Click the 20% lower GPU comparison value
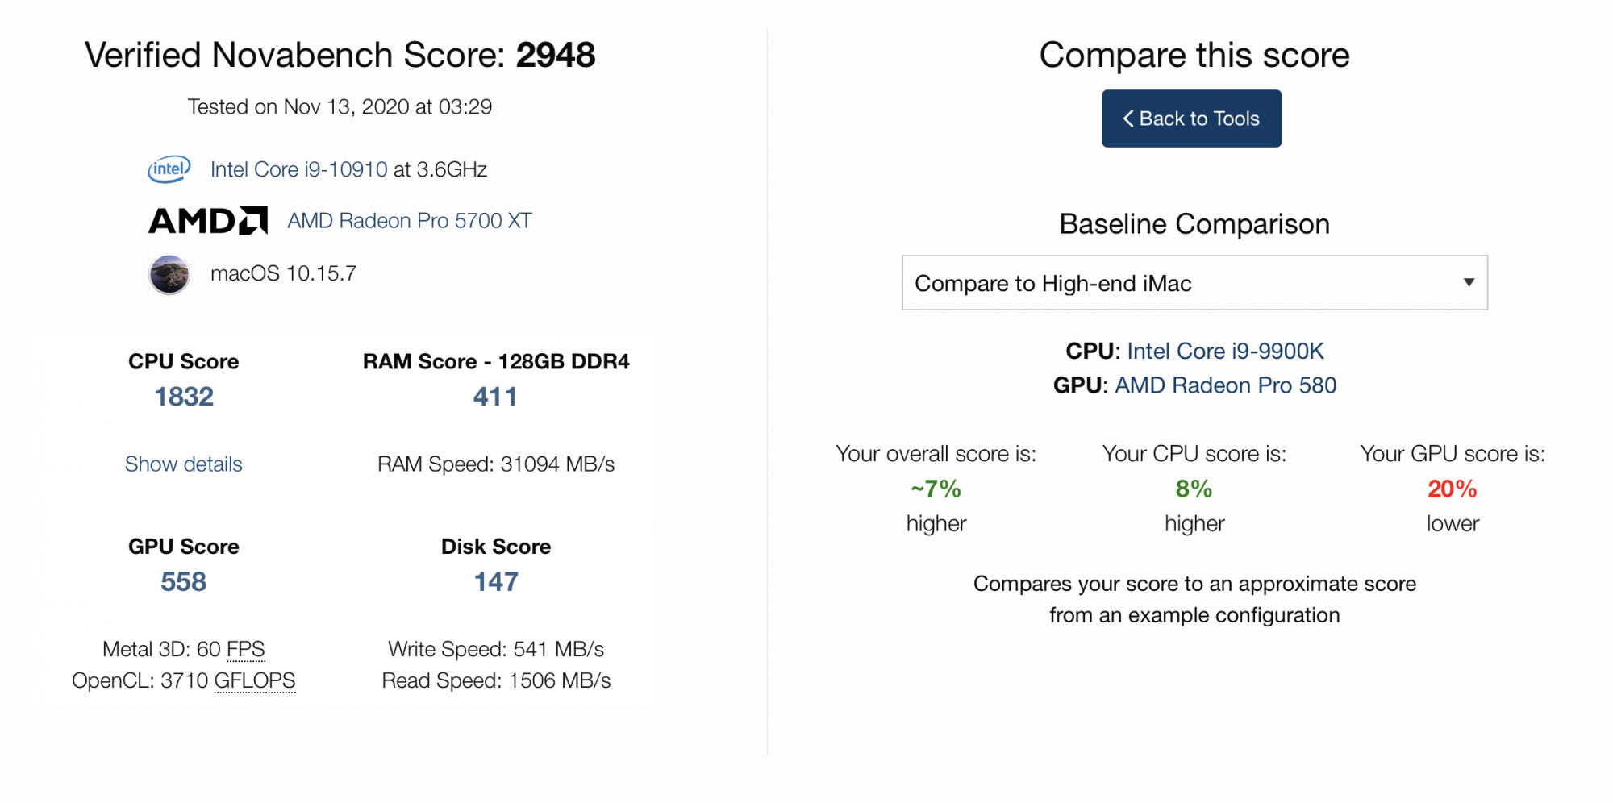The image size is (1613, 803). [x=1453, y=489]
